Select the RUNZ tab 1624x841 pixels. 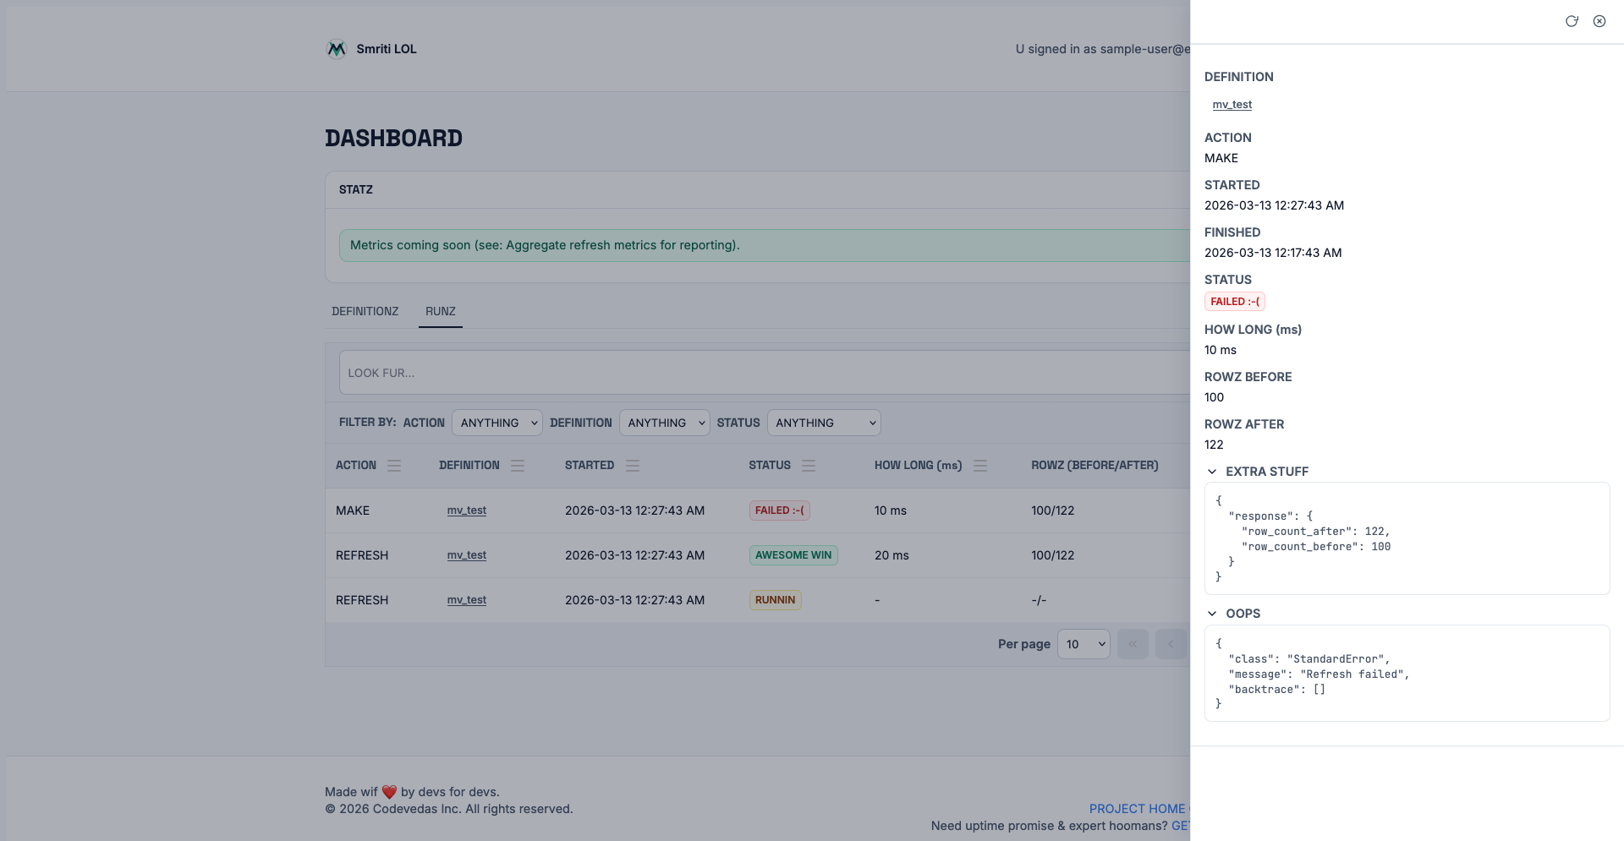440,311
